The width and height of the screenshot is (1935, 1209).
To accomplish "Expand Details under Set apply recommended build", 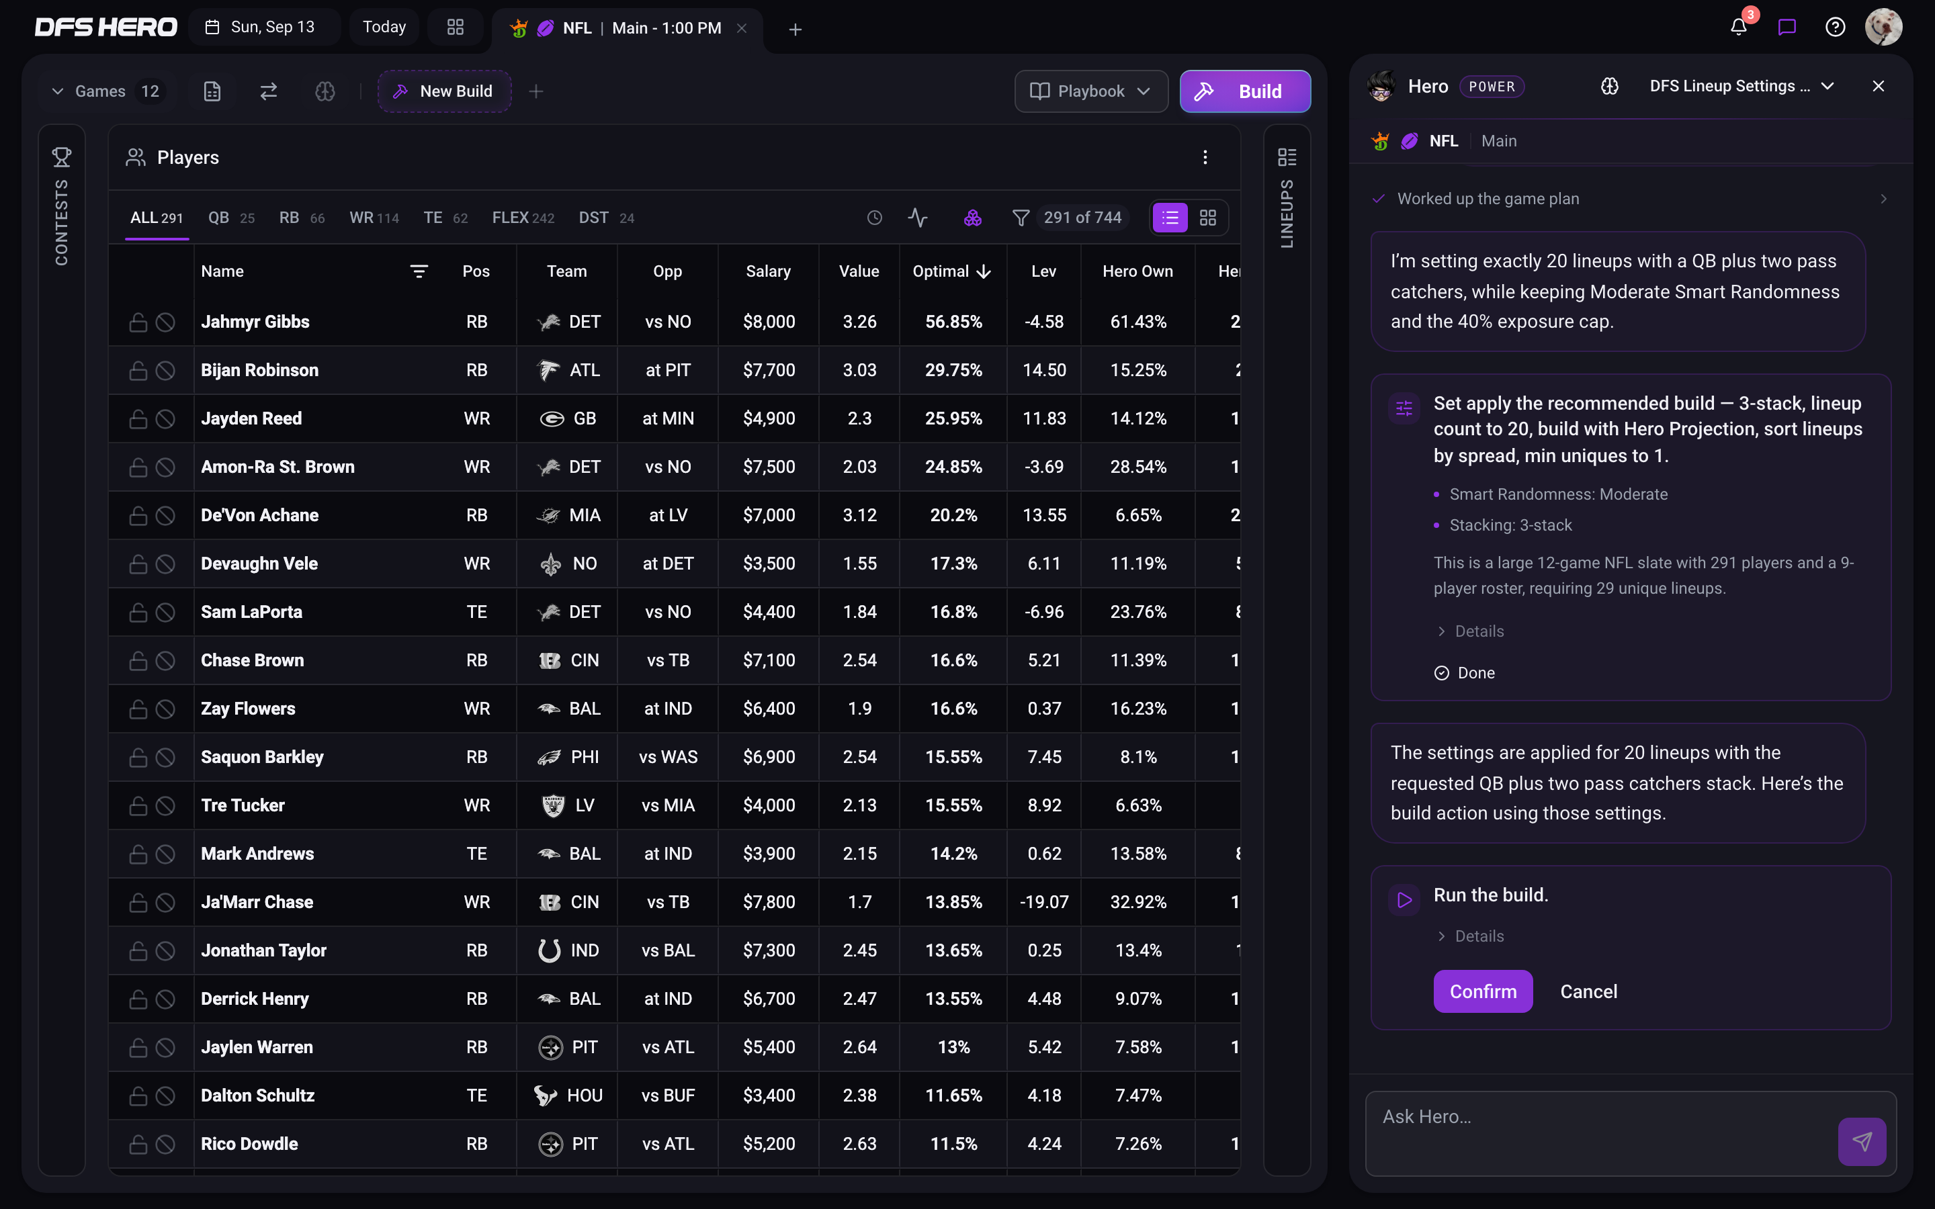I will tap(1471, 631).
